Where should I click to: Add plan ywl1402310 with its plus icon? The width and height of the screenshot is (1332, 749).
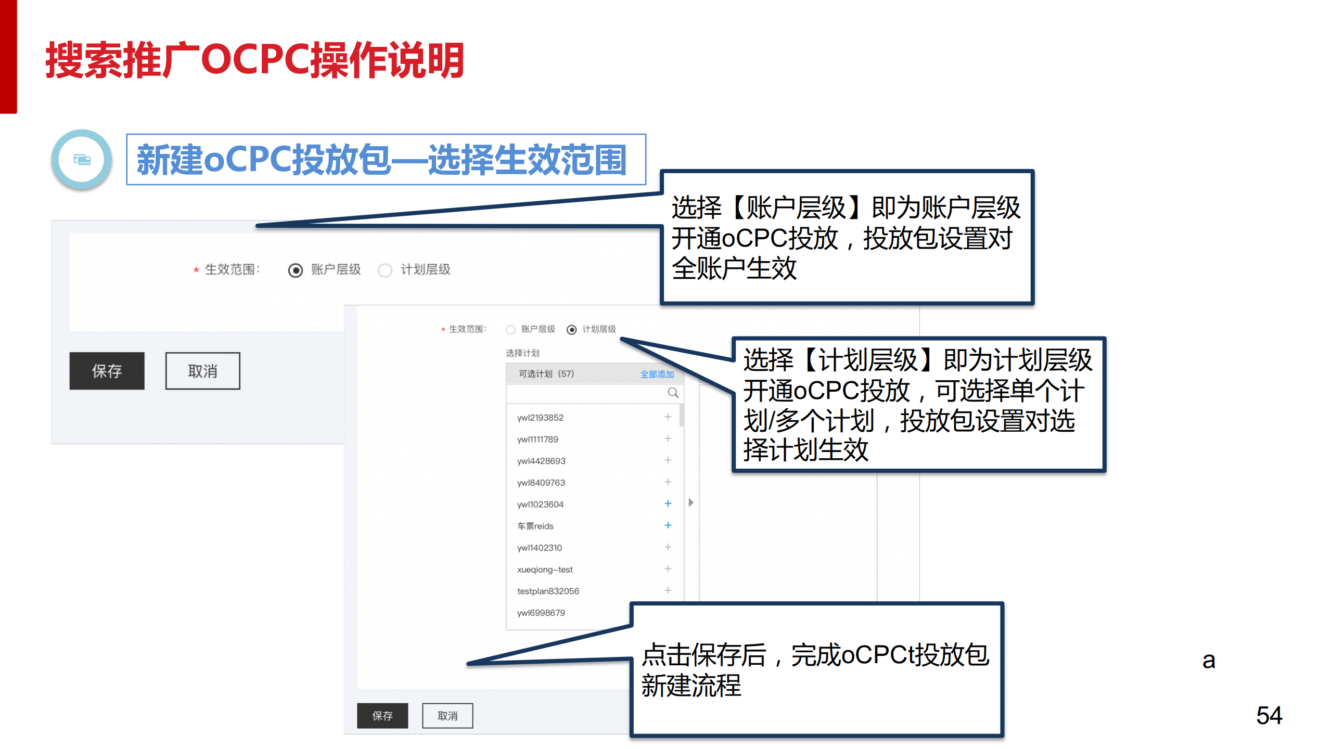pos(668,547)
